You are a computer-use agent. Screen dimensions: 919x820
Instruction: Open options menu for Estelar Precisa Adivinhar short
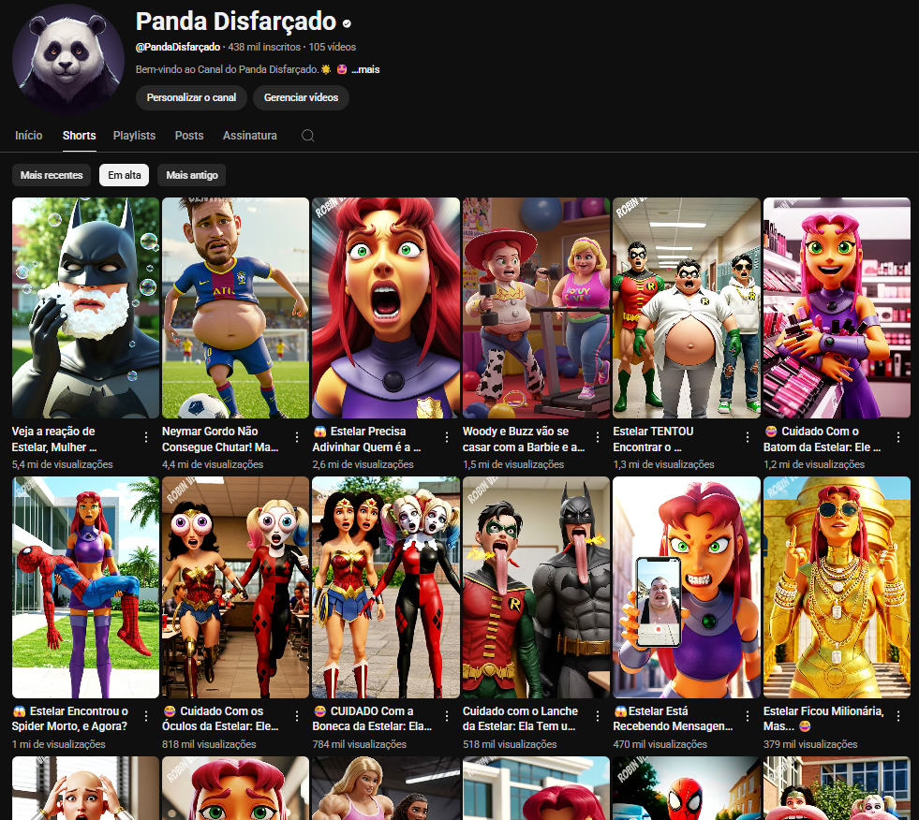(447, 437)
